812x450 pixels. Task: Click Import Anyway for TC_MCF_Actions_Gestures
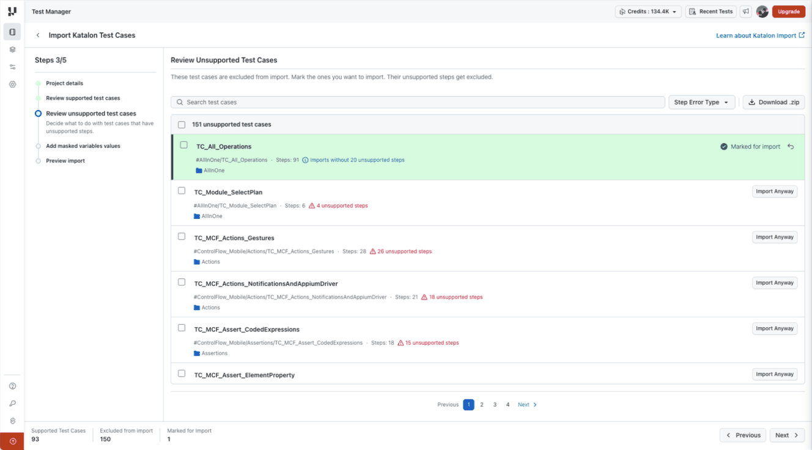(775, 237)
